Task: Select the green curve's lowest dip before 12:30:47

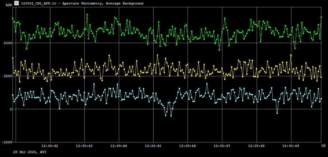Action: click(219, 50)
